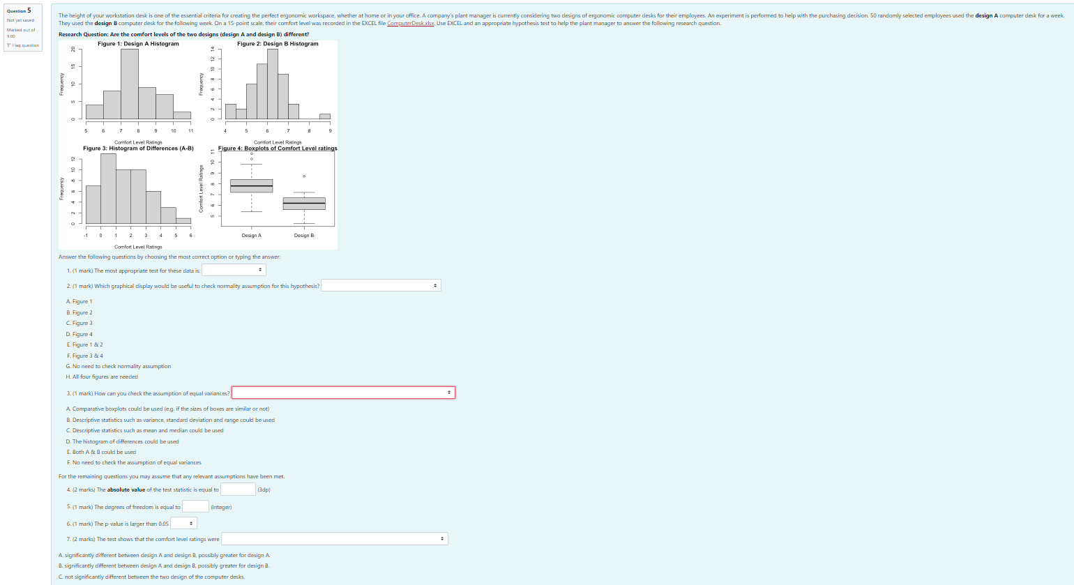Open the normality graphical display dropdown
Viewport: 1074px width, 585px height.
pos(381,285)
